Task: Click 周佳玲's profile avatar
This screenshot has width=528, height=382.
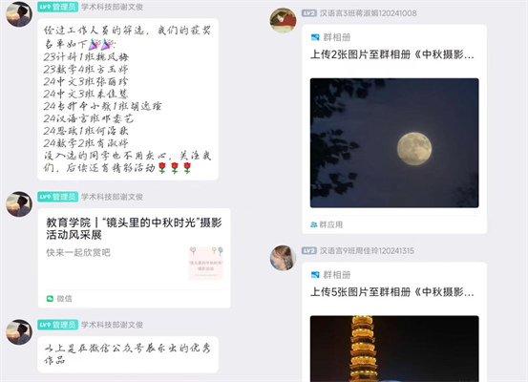Action: coord(283,258)
